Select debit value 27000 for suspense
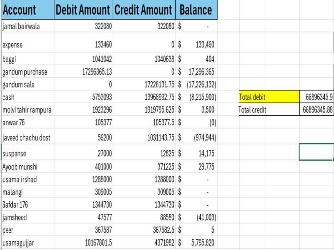Image resolution: width=334 pixels, height=250 pixels. click(x=83, y=152)
